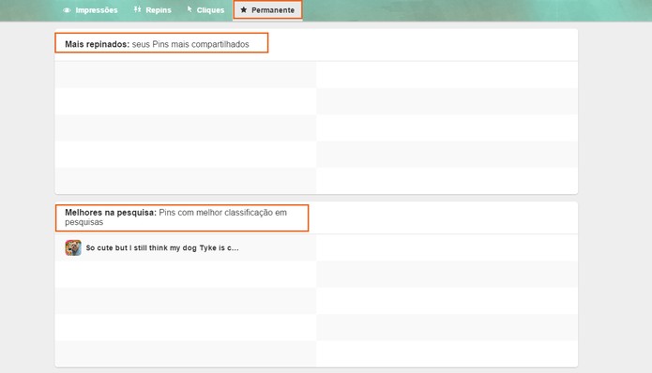
Task: Switch to the Repins tab
Action: tap(153, 10)
